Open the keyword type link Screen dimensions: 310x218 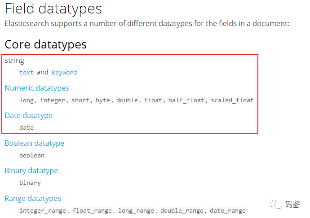(x=64, y=73)
